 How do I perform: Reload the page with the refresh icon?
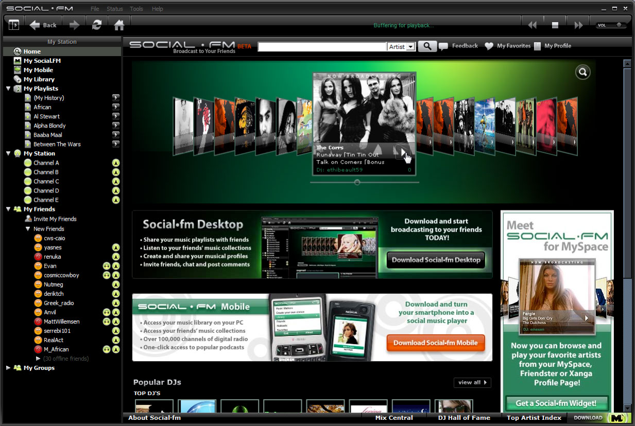coord(97,25)
